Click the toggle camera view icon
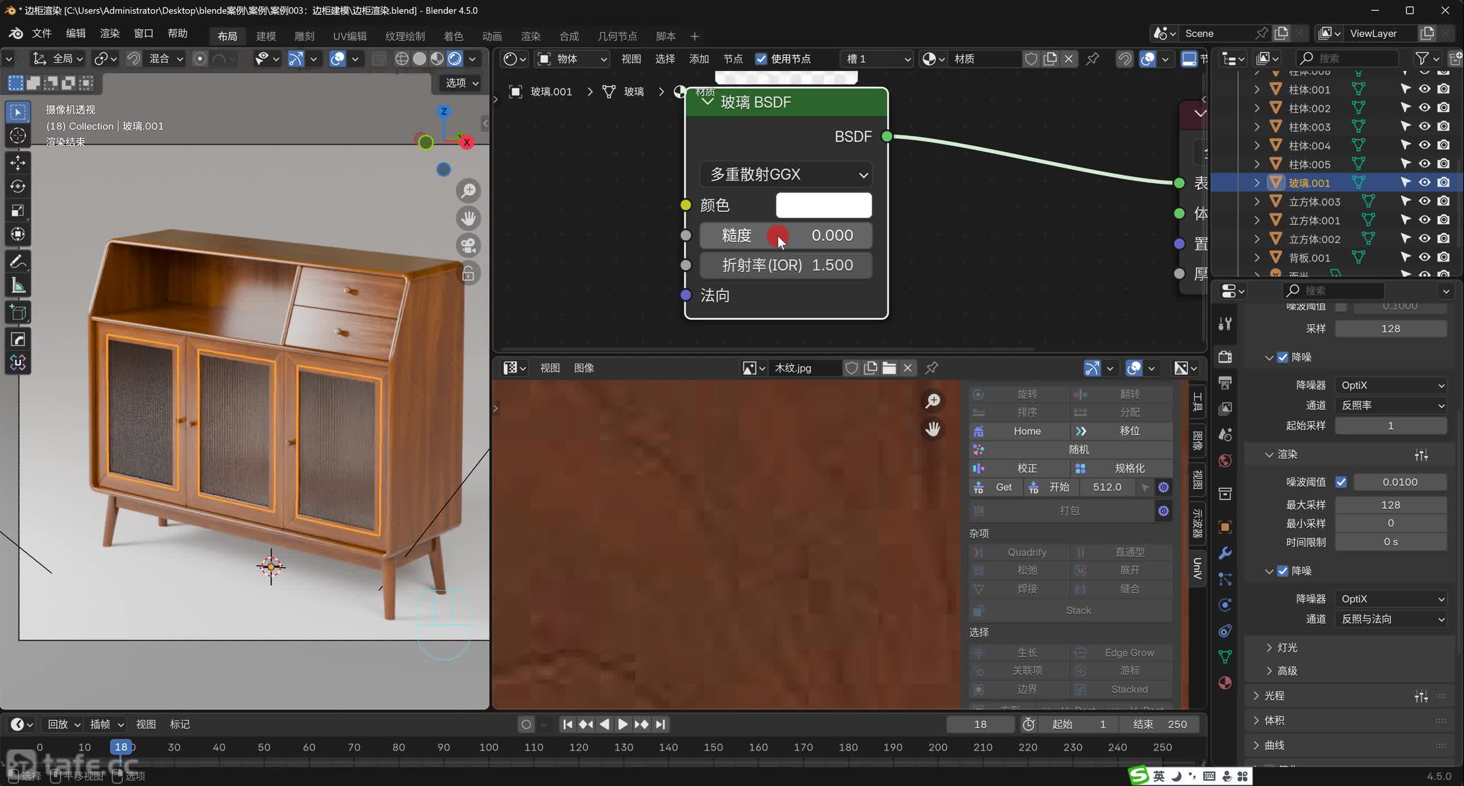Viewport: 1464px width, 786px height. coord(468,245)
